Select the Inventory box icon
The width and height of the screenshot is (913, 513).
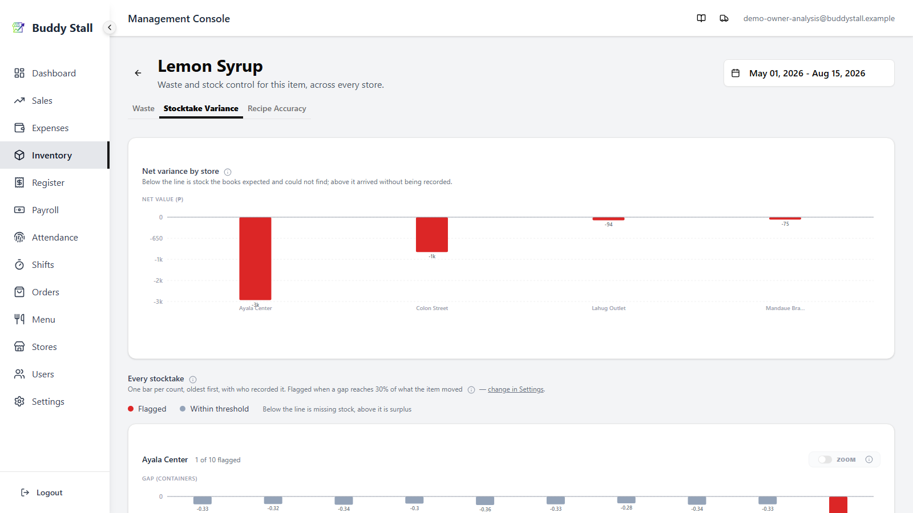click(x=19, y=155)
